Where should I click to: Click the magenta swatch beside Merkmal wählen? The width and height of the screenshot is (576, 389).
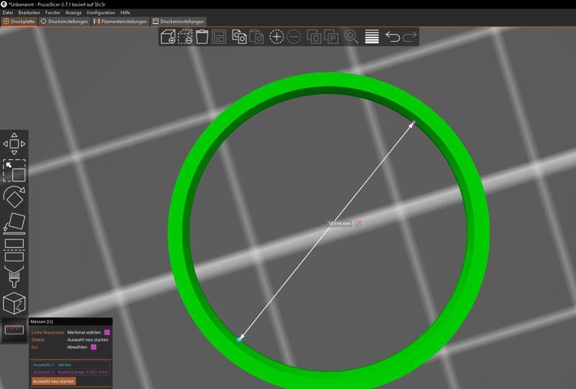(107, 332)
